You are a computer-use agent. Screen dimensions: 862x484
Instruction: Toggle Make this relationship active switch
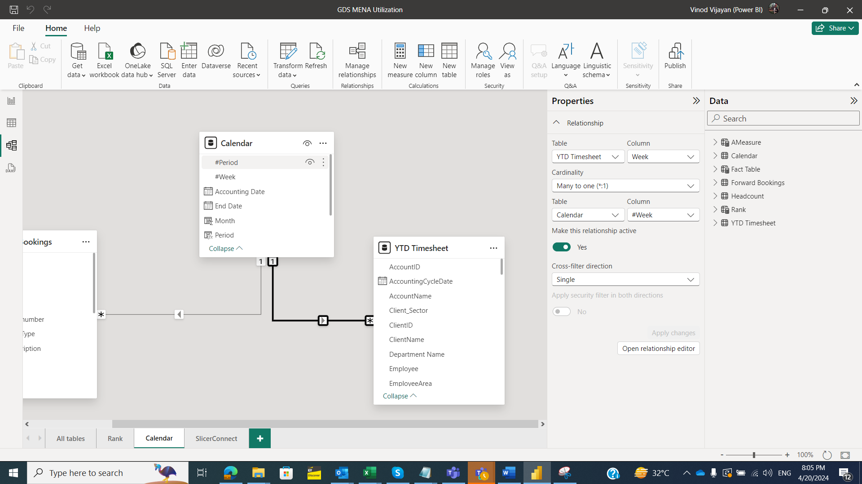tap(561, 247)
